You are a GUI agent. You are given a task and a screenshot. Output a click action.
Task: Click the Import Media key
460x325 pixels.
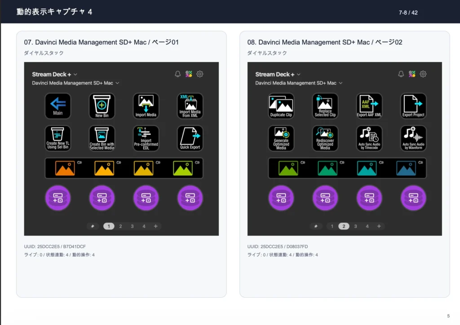pos(146,106)
